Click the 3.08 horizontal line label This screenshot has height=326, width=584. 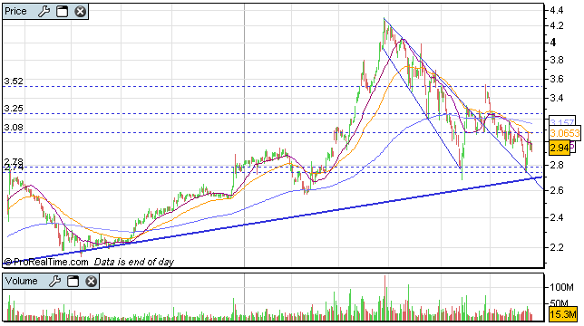pos(14,128)
